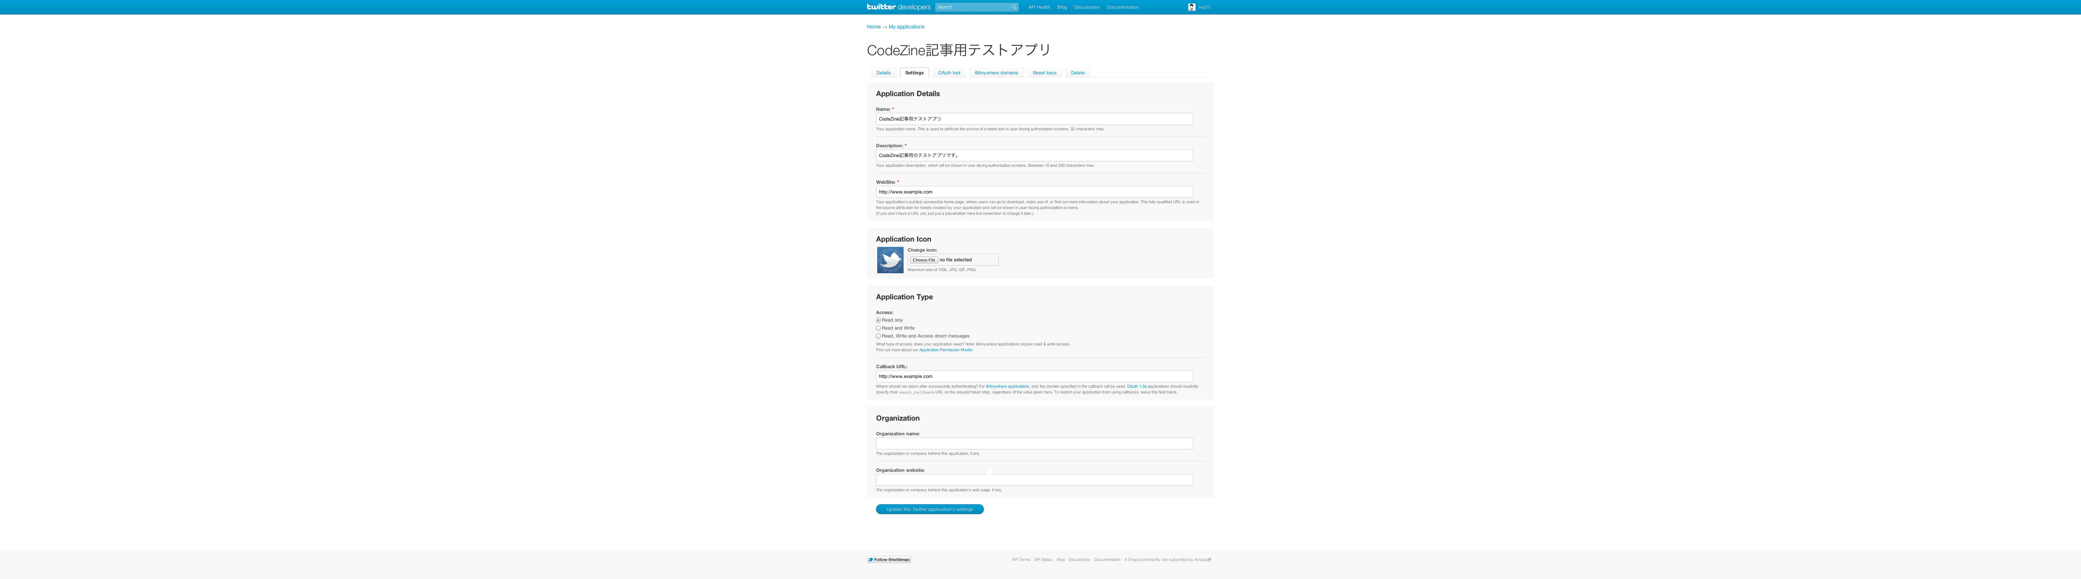Image resolution: width=2081 pixels, height=579 pixels.
Task: Click into the application Name field
Action: [1034, 119]
